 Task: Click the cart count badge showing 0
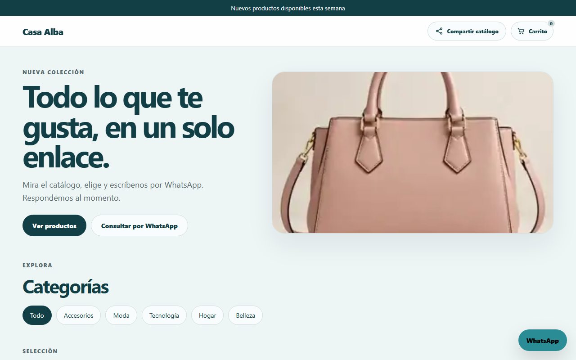pos(551,23)
